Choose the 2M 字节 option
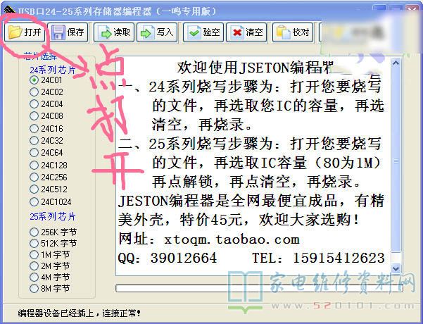Viewport: 423px width, 324px height. coord(34,266)
